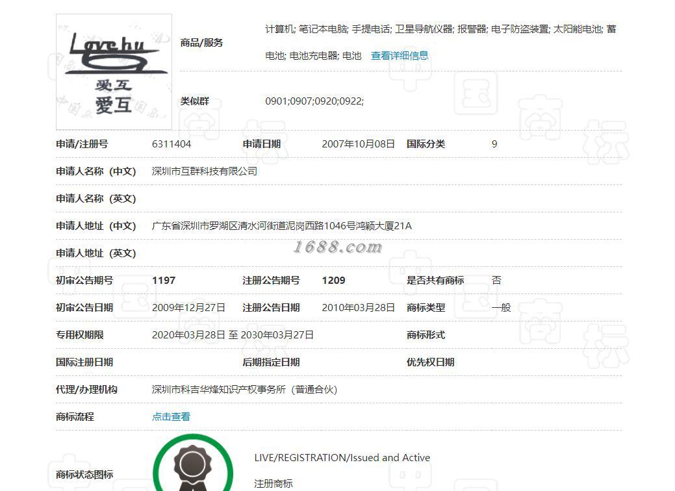Viewport: 675px width, 491px height.
Task: Click the 代理/办理机构 field label
Action: coord(86,390)
